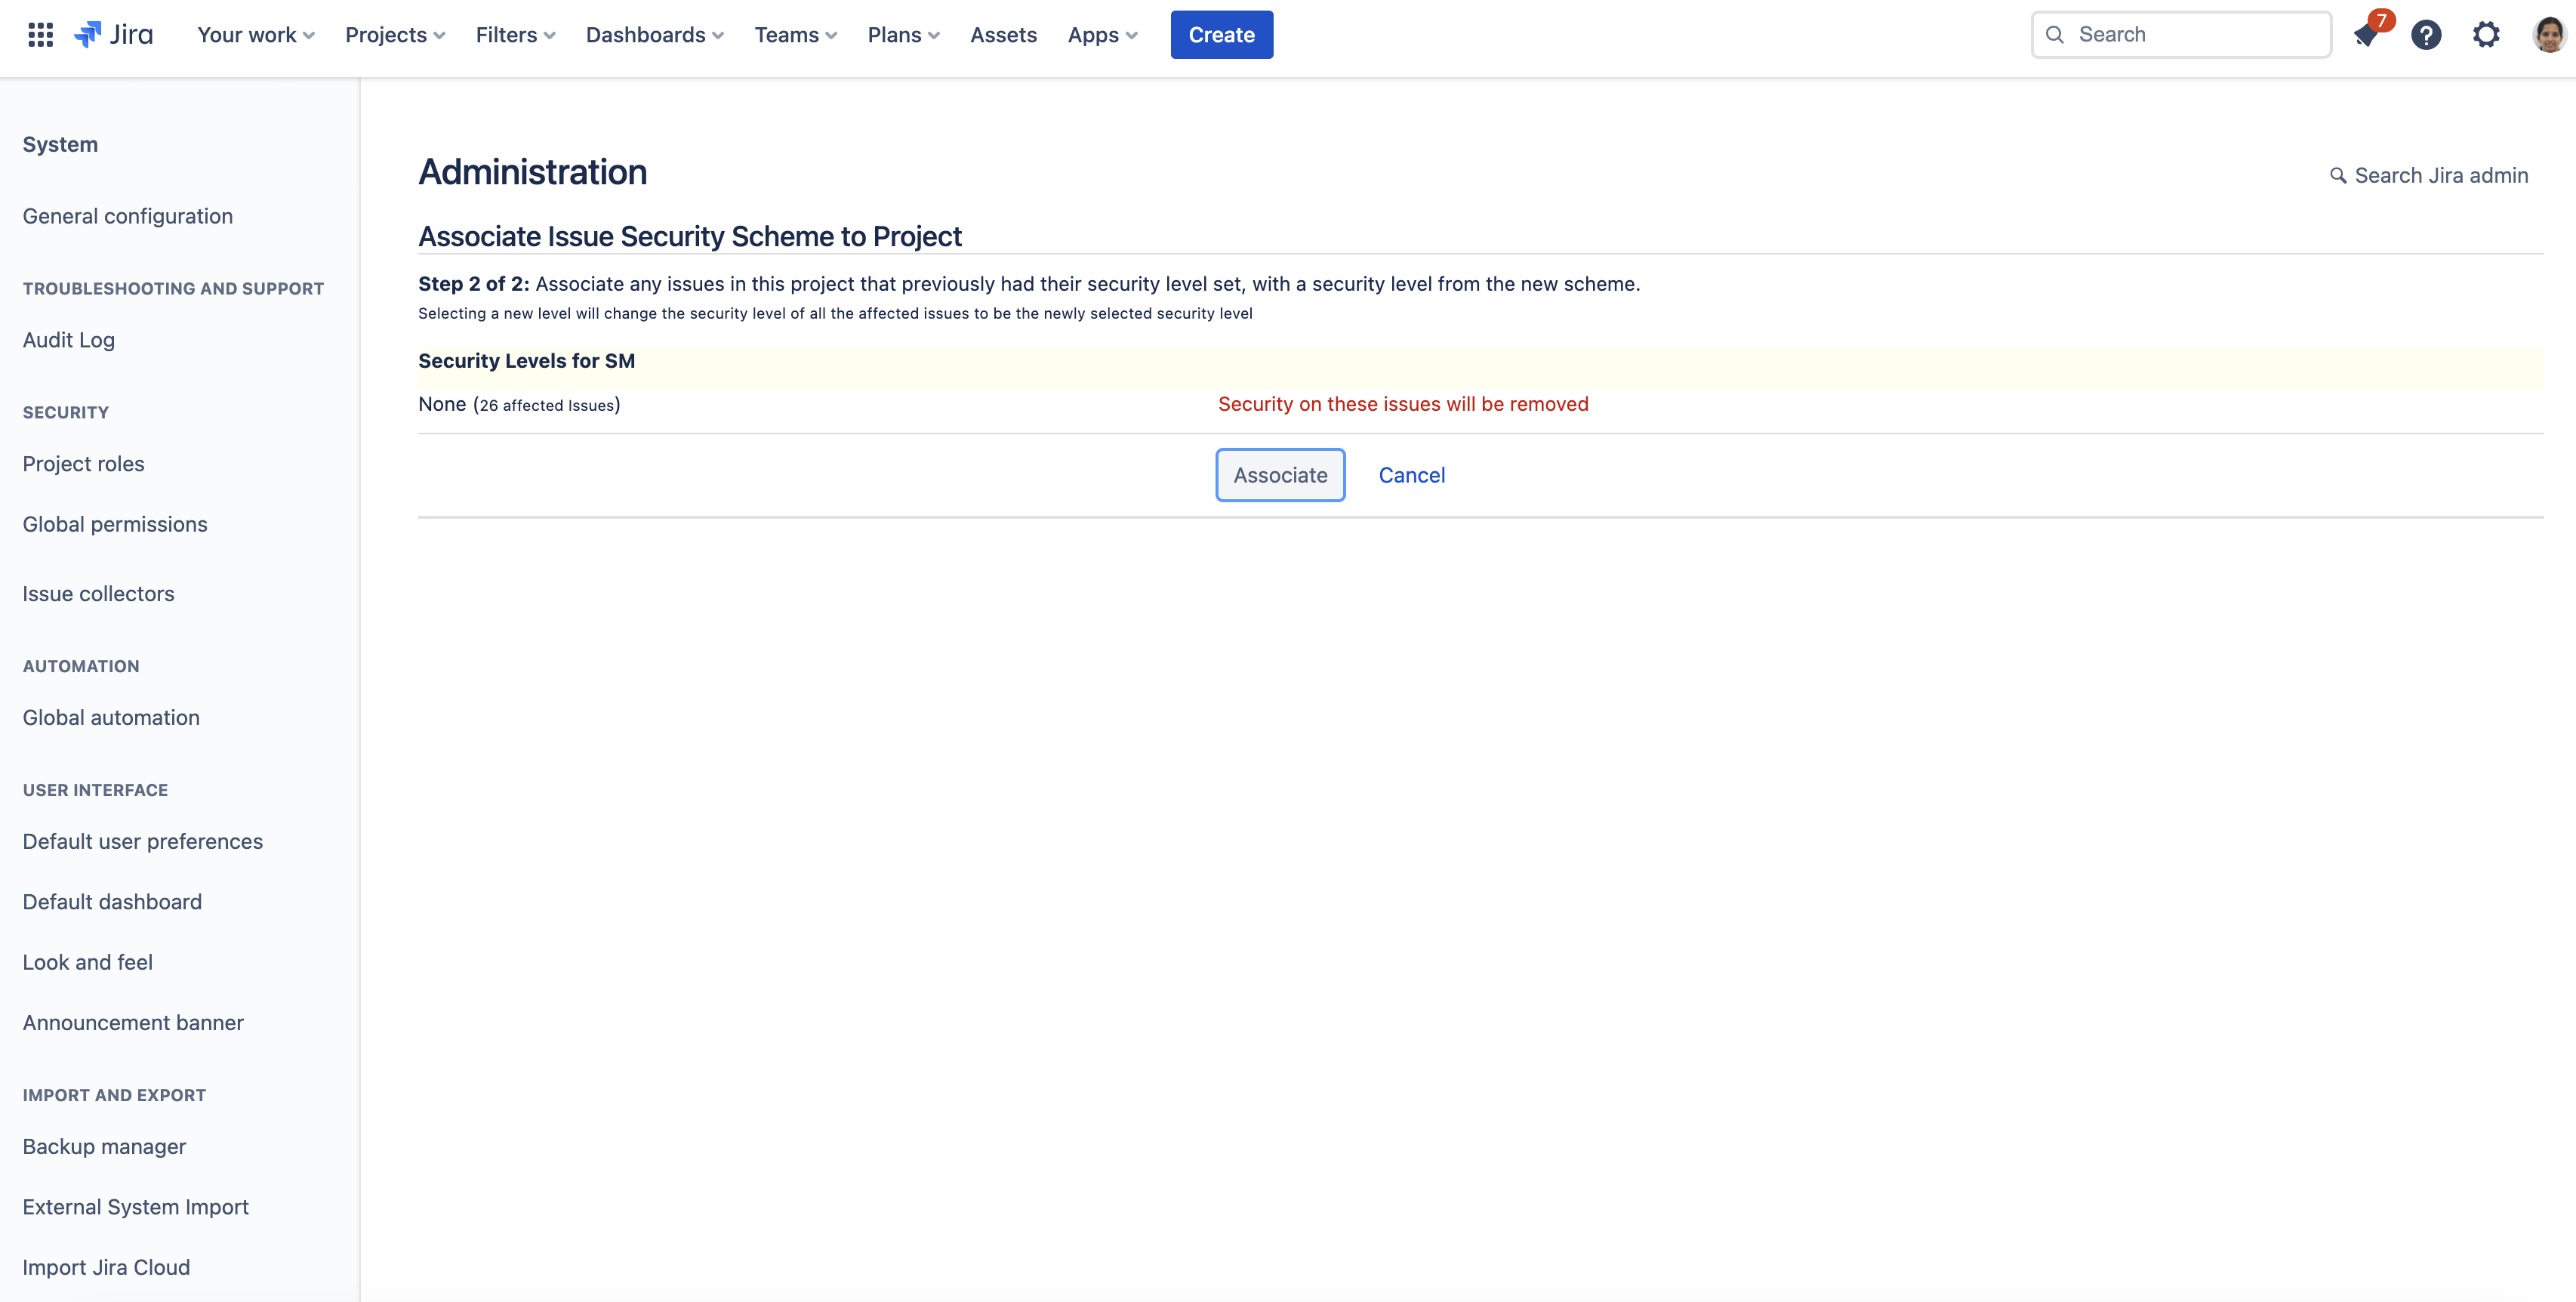Click the magnifier icon in Search box

(2055, 35)
